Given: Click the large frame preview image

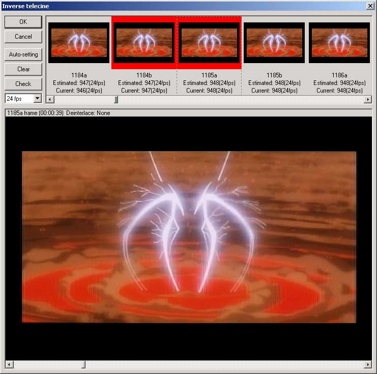Looking at the screenshot, I should pos(189,237).
